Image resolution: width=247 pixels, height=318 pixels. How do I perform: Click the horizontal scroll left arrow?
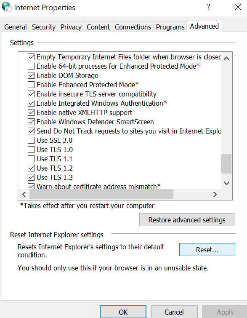pyautogui.click(x=24, y=194)
